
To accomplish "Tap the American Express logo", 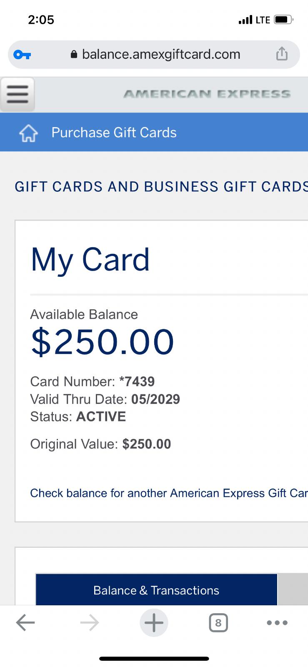I will 207,94.
